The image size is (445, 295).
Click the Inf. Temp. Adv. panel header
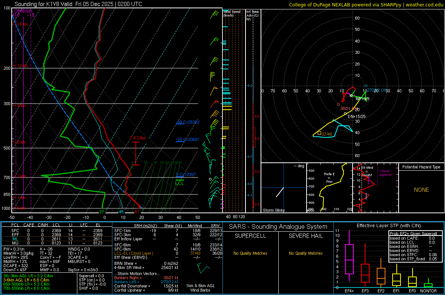pyautogui.click(x=253, y=15)
